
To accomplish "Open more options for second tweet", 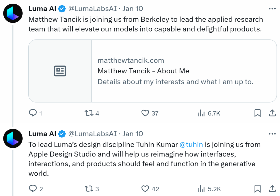I will point(272,134).
